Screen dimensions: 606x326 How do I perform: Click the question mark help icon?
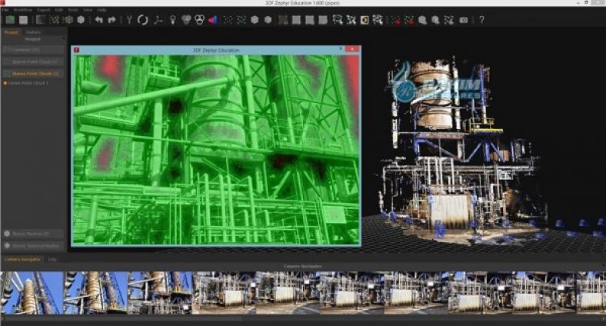[x=481, y=20]
